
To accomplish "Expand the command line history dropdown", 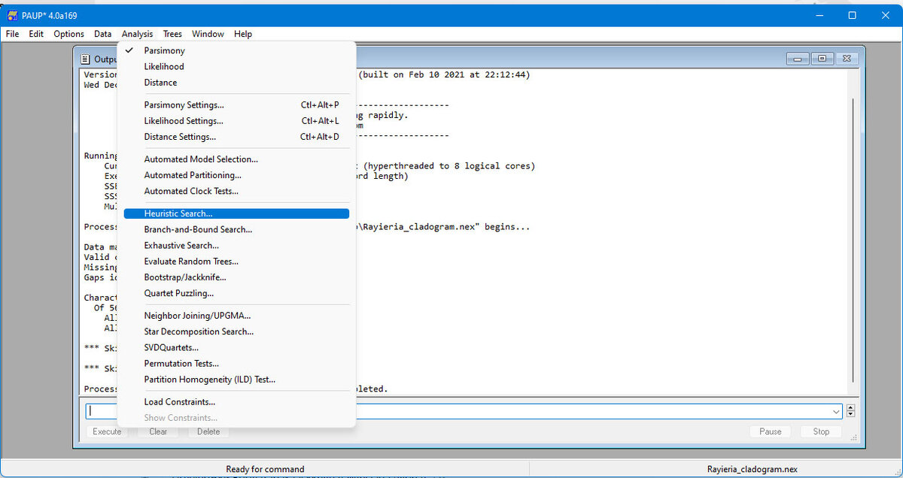I will pyautogui.click(x=836, y=411).
